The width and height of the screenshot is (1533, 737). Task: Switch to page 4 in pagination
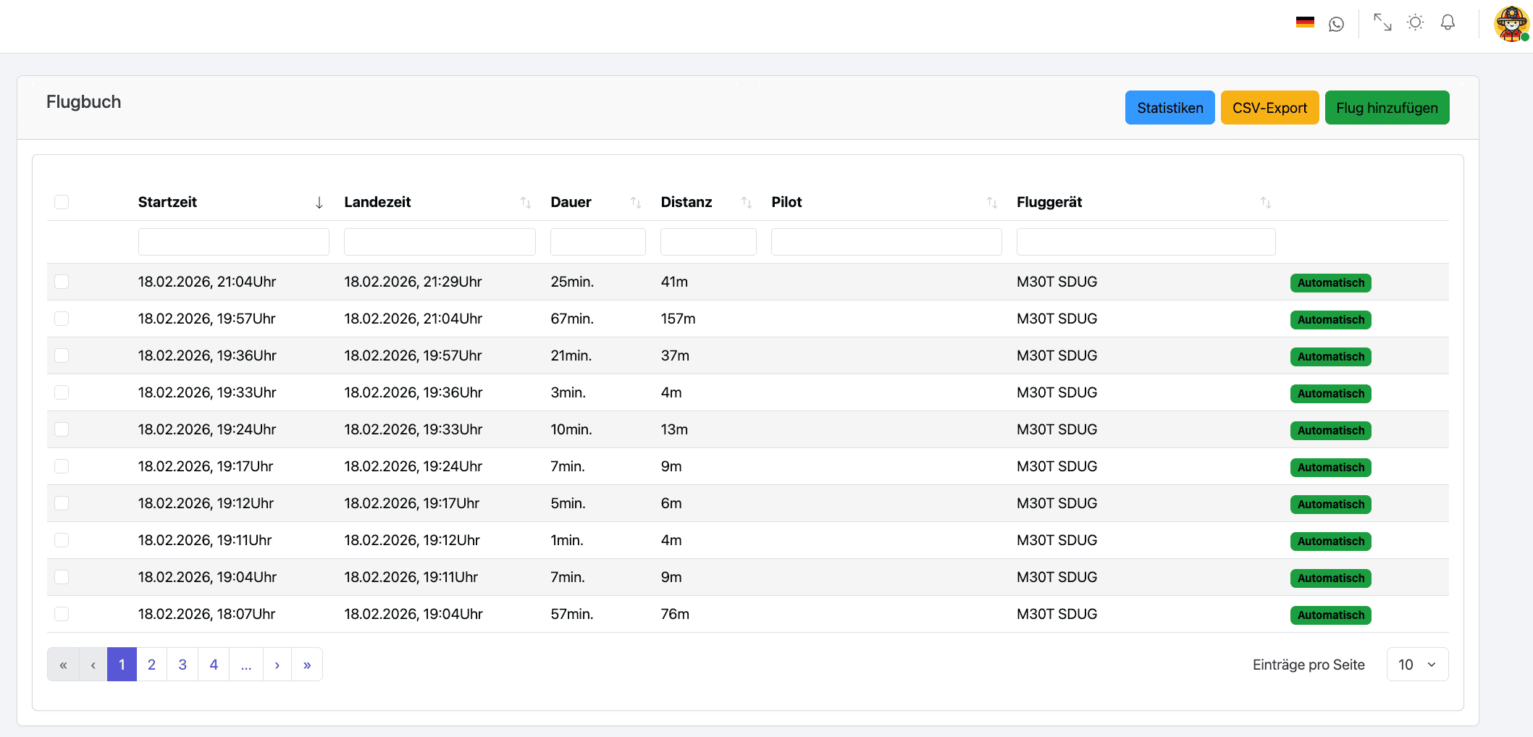tap(214, 665)
